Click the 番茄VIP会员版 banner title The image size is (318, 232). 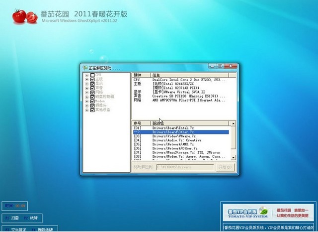[x=242, y=212]
